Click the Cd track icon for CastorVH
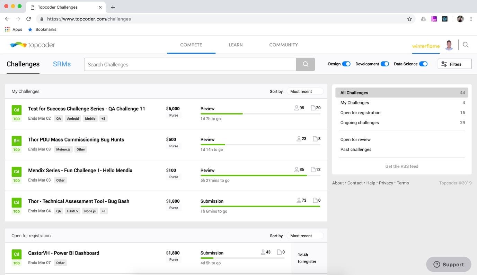Screen dimensions: 477x275 pyautogui.click(x=16, y=254)
